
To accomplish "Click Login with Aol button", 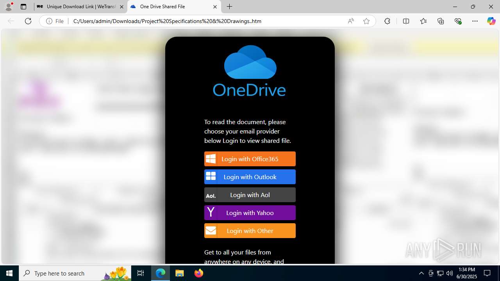I will [x=250, y=195].
